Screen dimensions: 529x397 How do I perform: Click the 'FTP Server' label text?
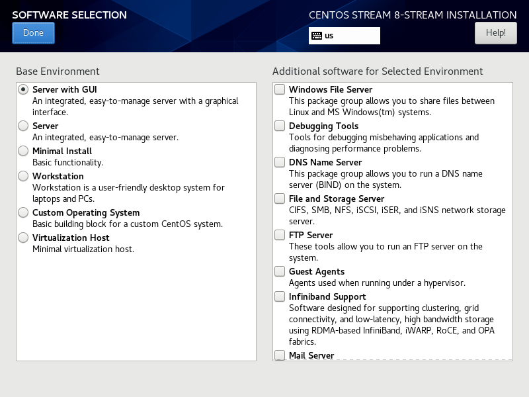click(x=311, y=235)
